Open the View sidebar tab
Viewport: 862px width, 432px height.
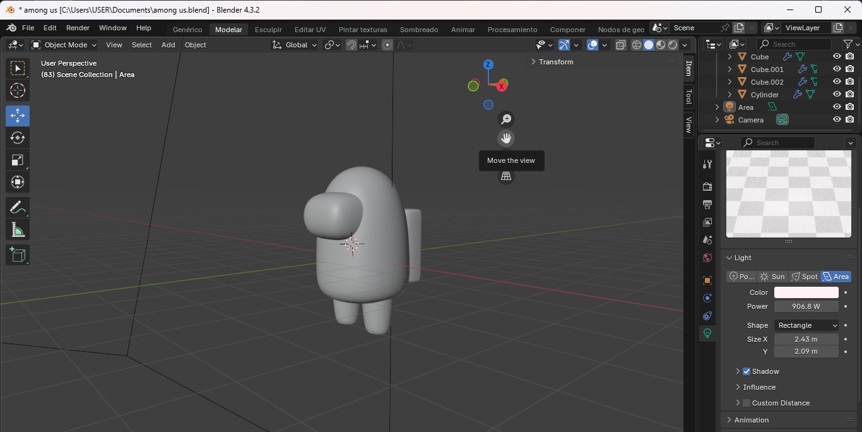tap(688, 125)
